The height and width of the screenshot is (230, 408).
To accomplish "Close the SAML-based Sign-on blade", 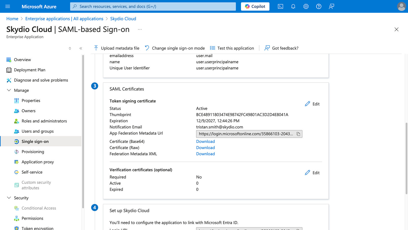I will point(397,29).
